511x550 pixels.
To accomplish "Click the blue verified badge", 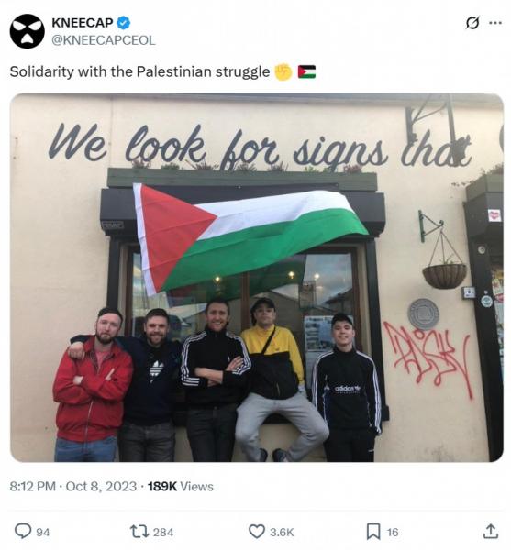I will 123,23.
